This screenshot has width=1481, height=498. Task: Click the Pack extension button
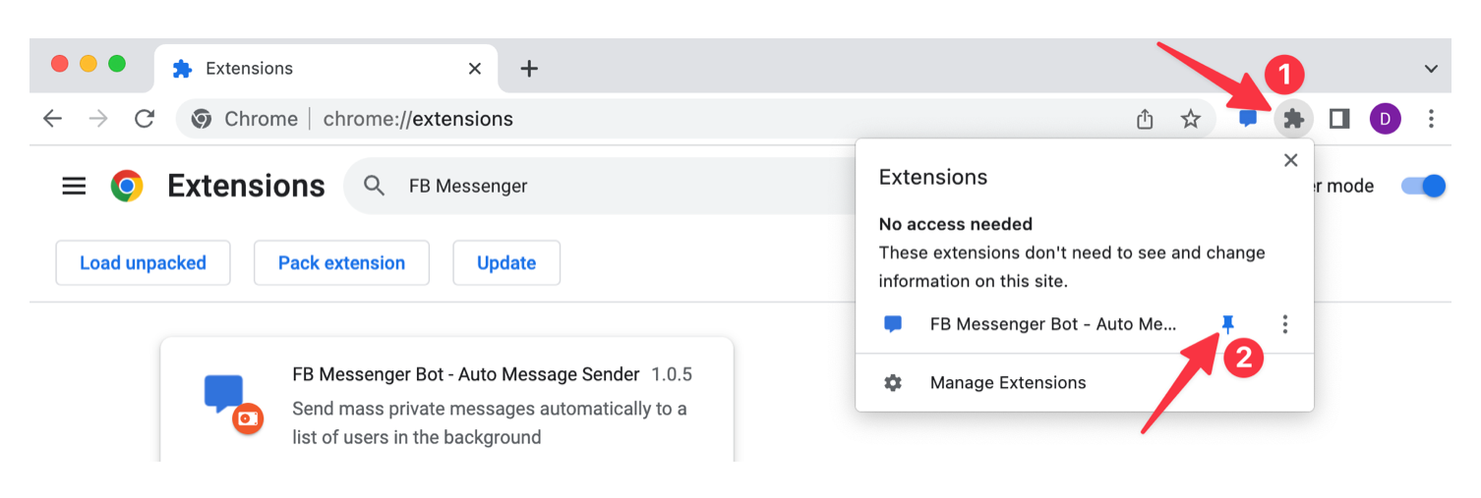341,263
